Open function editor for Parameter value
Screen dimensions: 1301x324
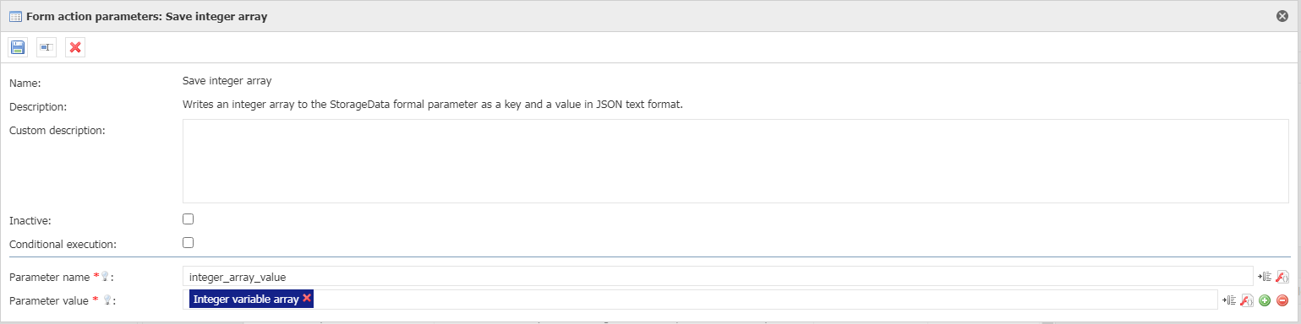pyautogui.click(x=1247, y=300)
